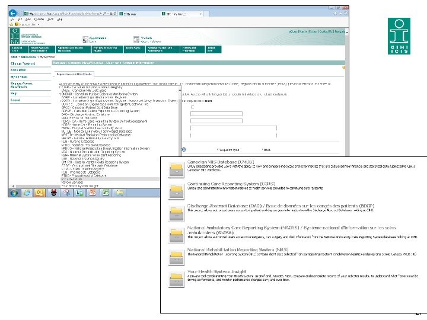Click the CIHI logo in page header
The height and width of the screenshot is (320, 427).
pos(15,36)
